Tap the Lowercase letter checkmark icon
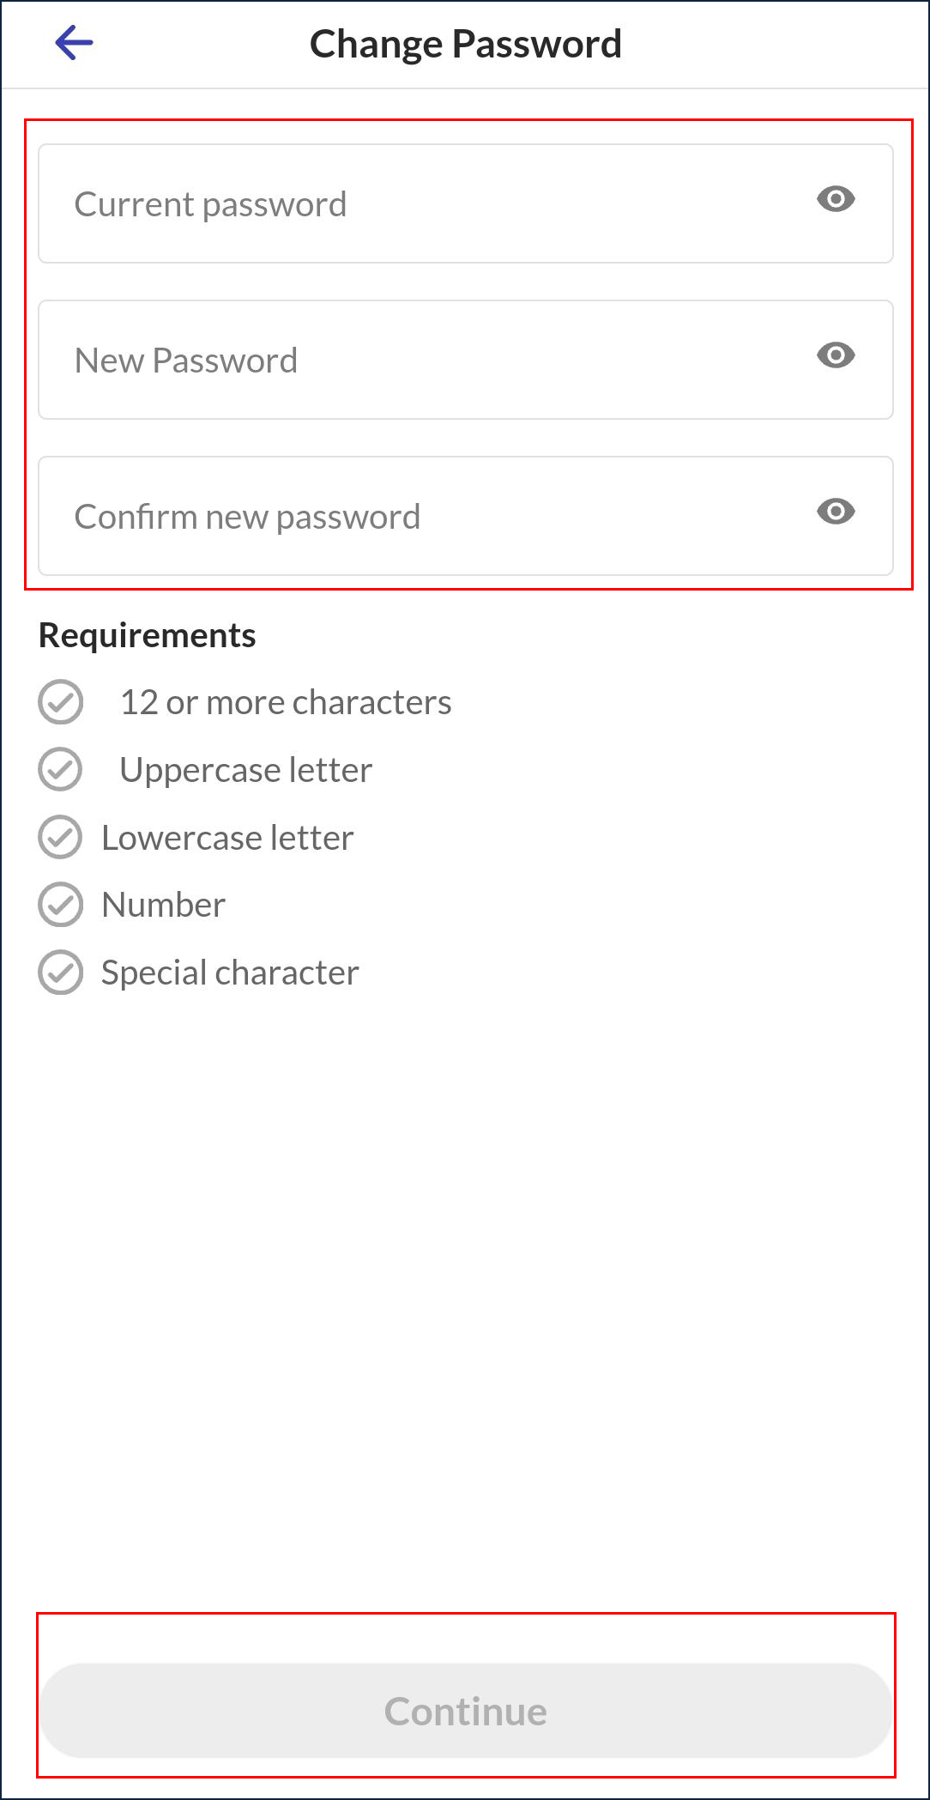Screen dimensions: 930x1800 click(61, 837)
